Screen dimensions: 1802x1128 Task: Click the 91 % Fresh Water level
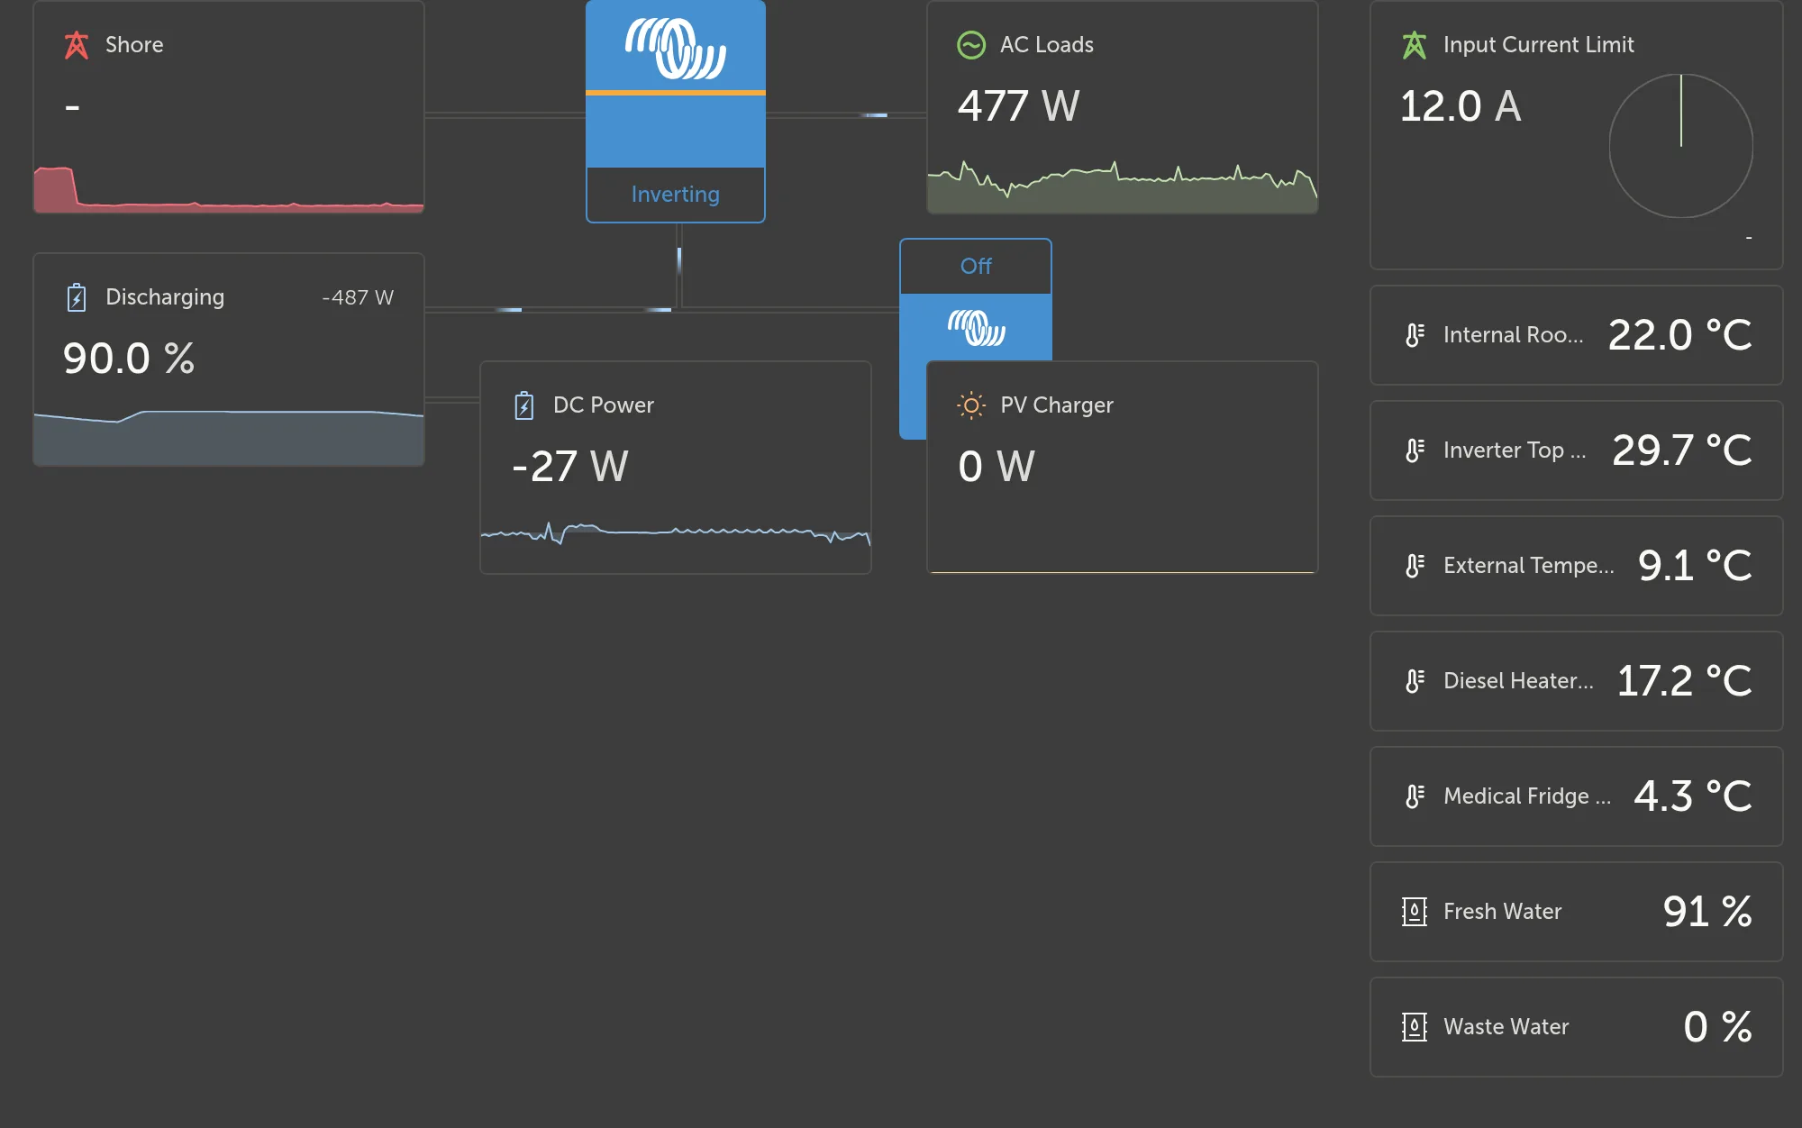point(1707,912)
